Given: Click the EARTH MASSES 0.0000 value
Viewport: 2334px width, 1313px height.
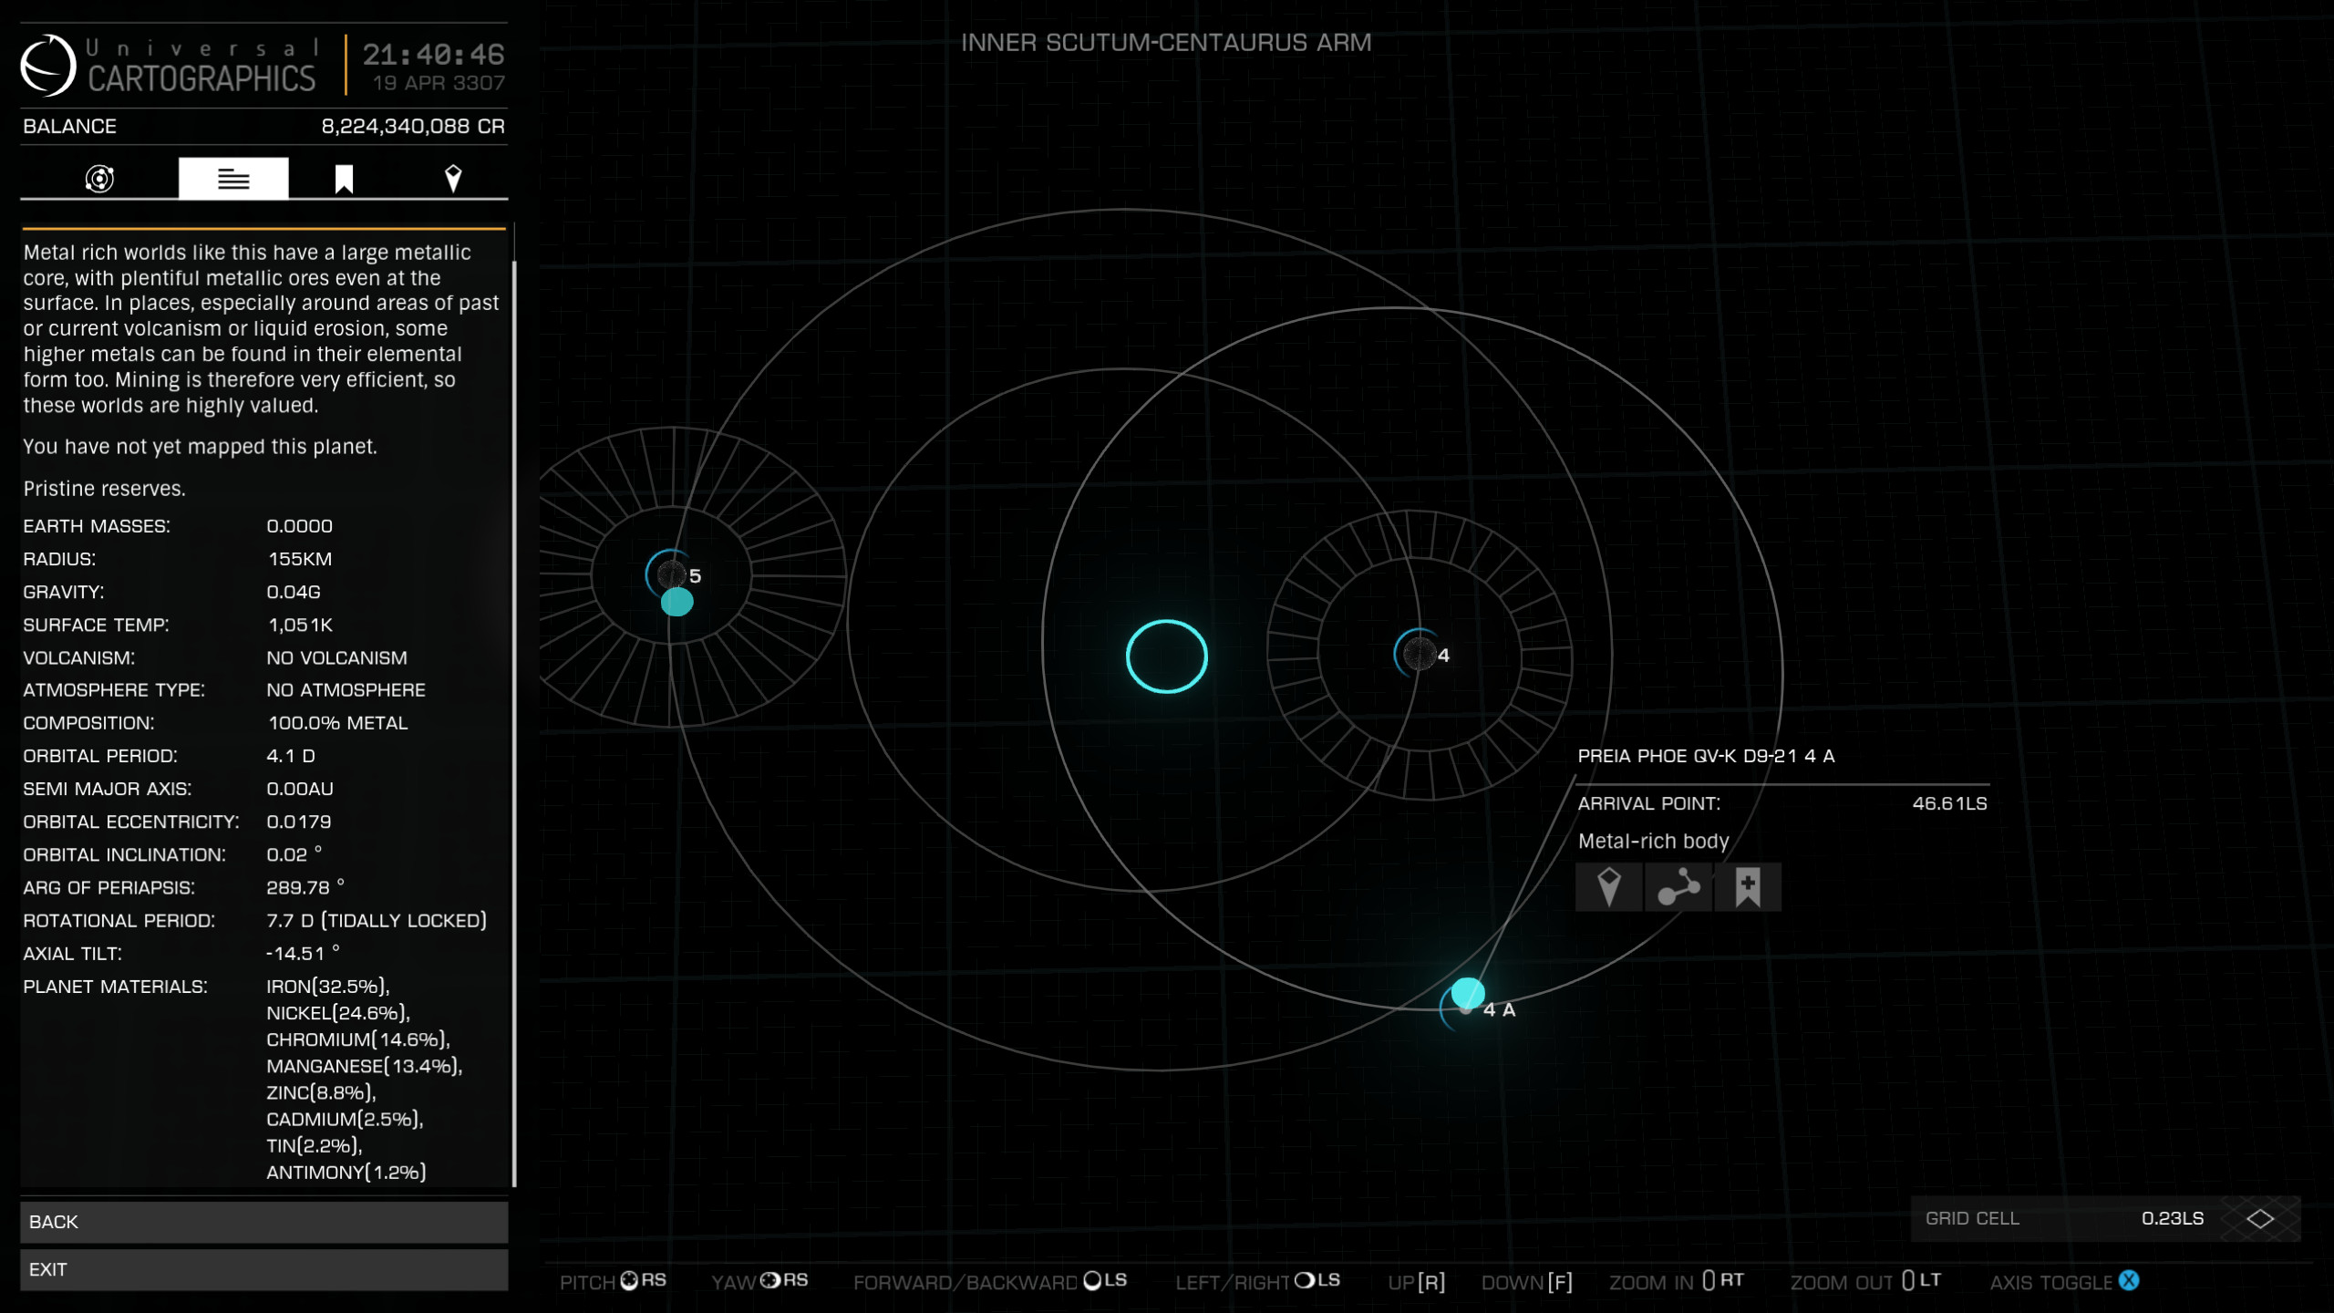Looking at the screenshot, I should pos(300,526).
